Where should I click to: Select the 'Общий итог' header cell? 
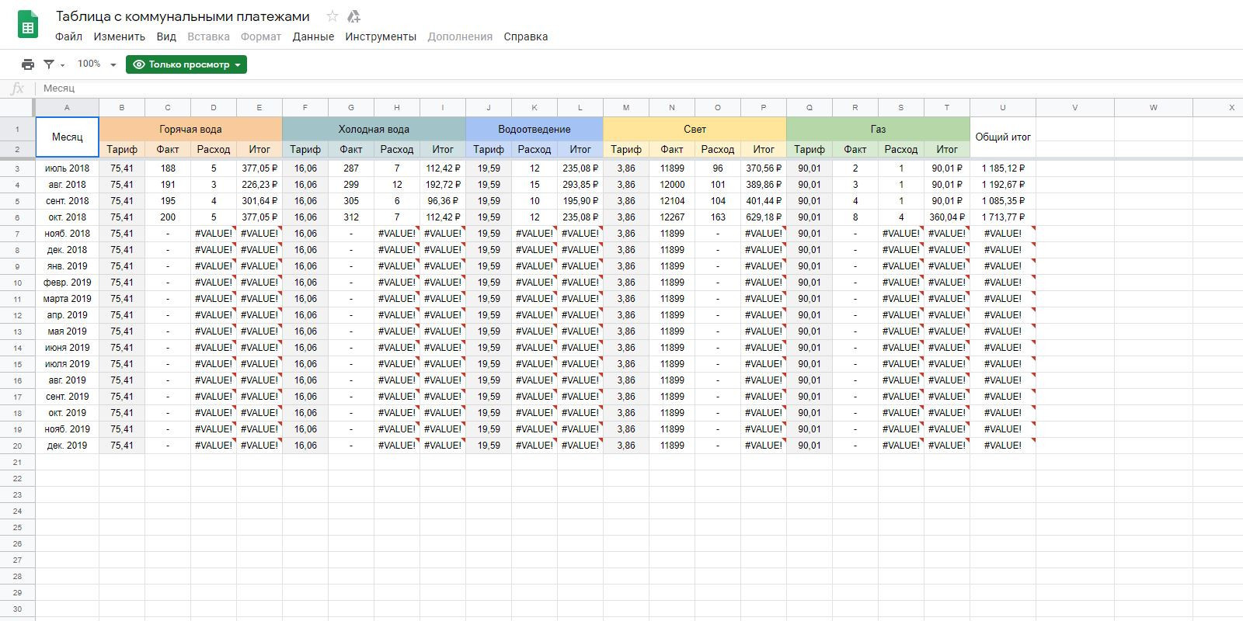(1002, 137)
